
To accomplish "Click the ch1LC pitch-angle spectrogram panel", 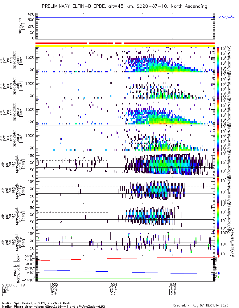I will pyautogui.click(x=125, y=190).
